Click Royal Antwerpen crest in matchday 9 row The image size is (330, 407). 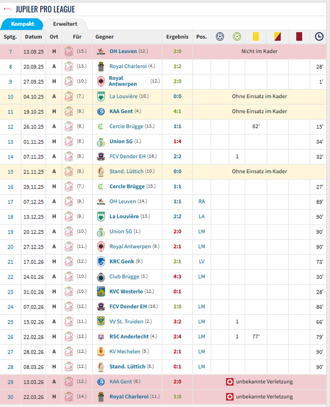(101, 81)
